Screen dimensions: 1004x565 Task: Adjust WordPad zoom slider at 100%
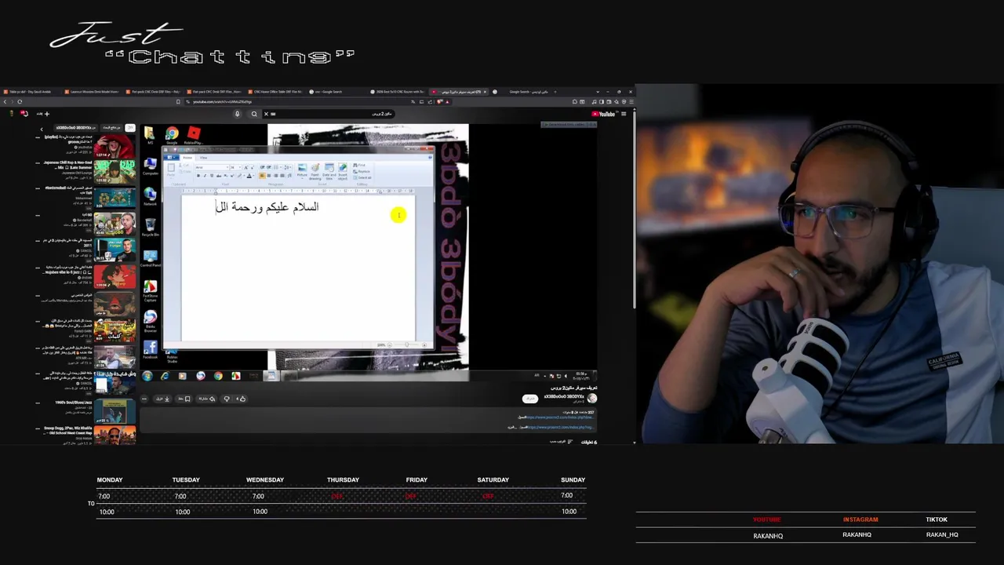point(407,344)
